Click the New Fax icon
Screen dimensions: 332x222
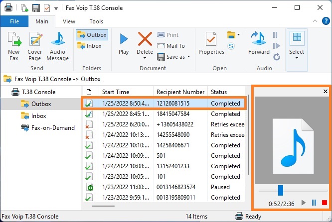(x=14, y=39)
